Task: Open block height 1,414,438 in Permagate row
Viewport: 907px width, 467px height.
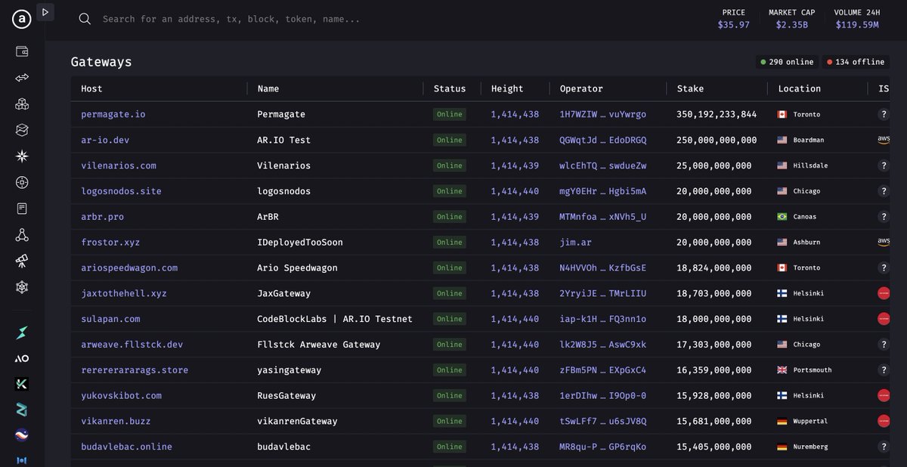Action: [515, 114]
